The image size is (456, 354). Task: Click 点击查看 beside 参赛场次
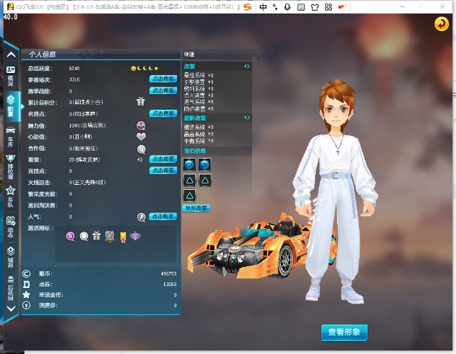click(163, 79)
